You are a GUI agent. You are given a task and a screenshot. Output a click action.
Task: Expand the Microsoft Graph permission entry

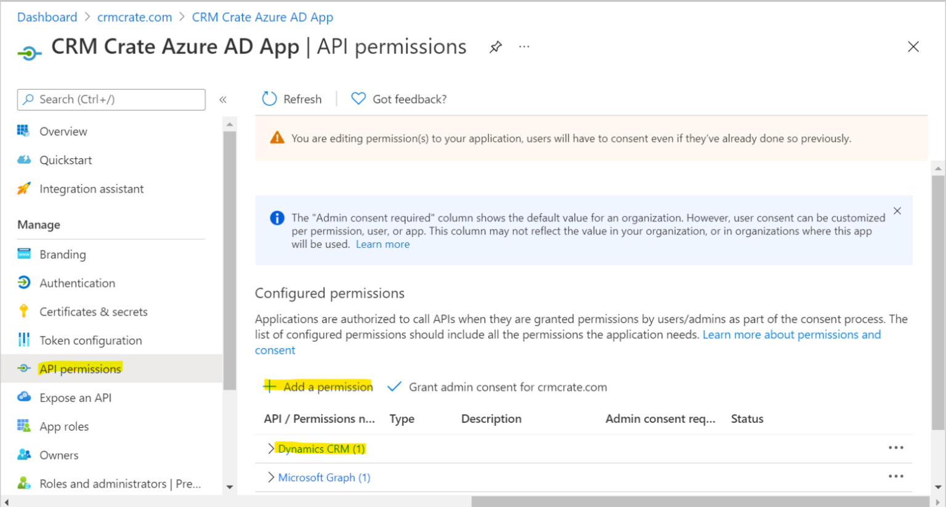(x=271, y=477)
